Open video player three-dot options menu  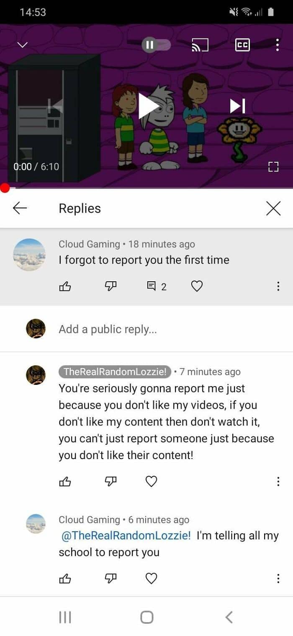tap(277, 45)
